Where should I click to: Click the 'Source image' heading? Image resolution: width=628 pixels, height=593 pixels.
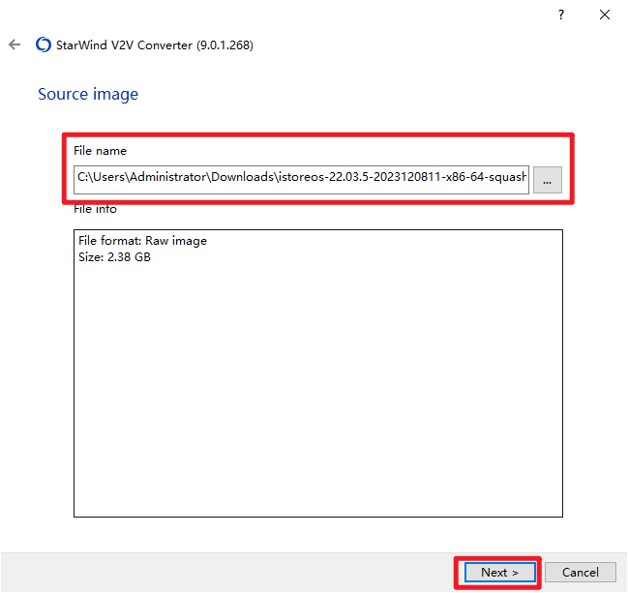[88, 95]
